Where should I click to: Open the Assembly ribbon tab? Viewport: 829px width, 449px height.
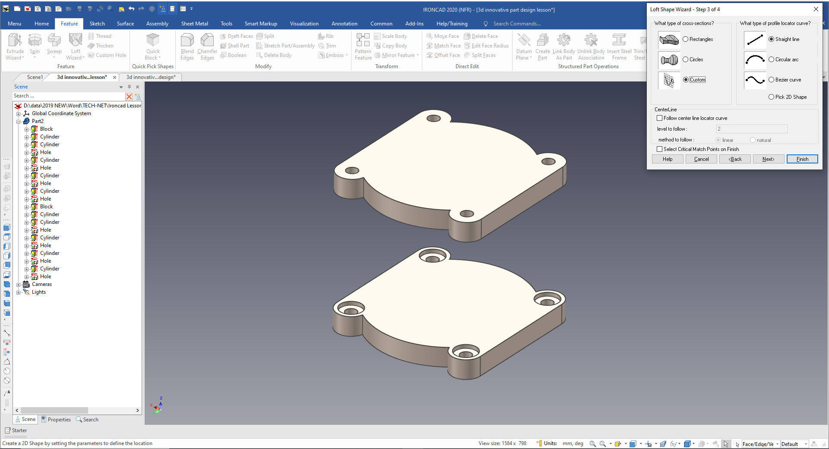point(157,24)
